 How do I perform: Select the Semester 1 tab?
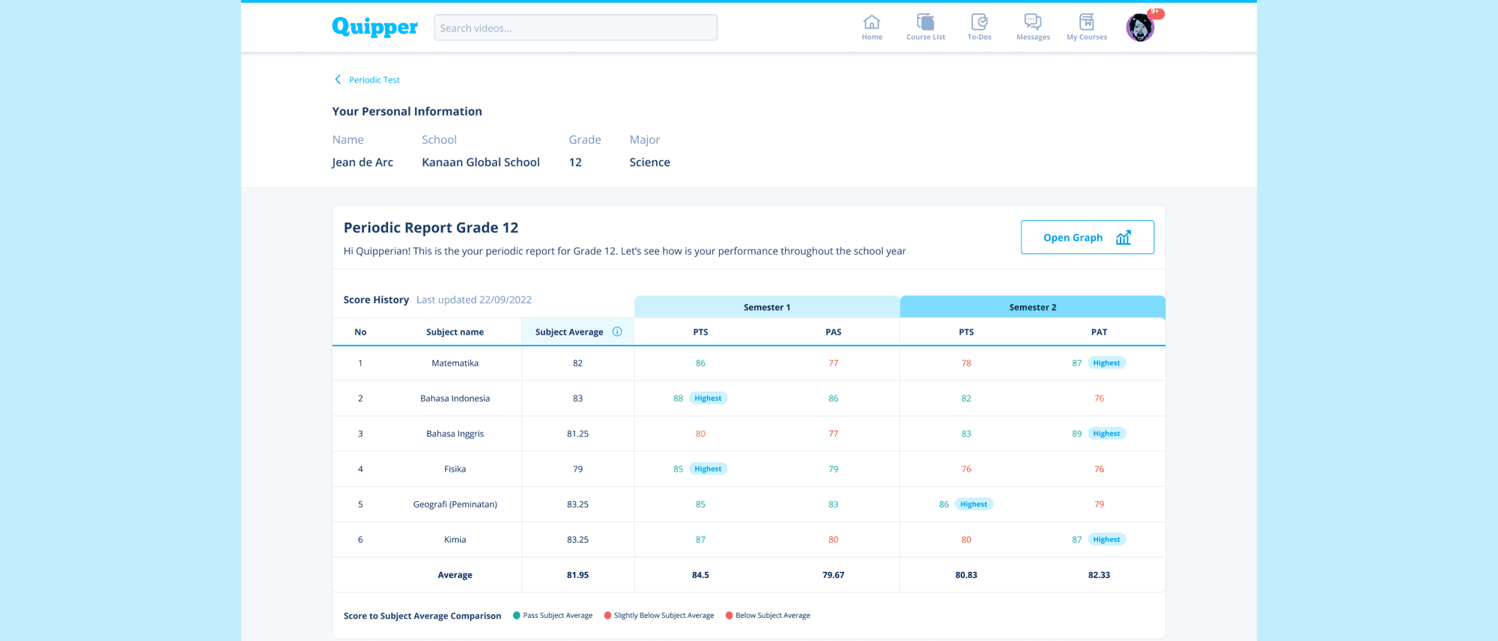[767, 307]
